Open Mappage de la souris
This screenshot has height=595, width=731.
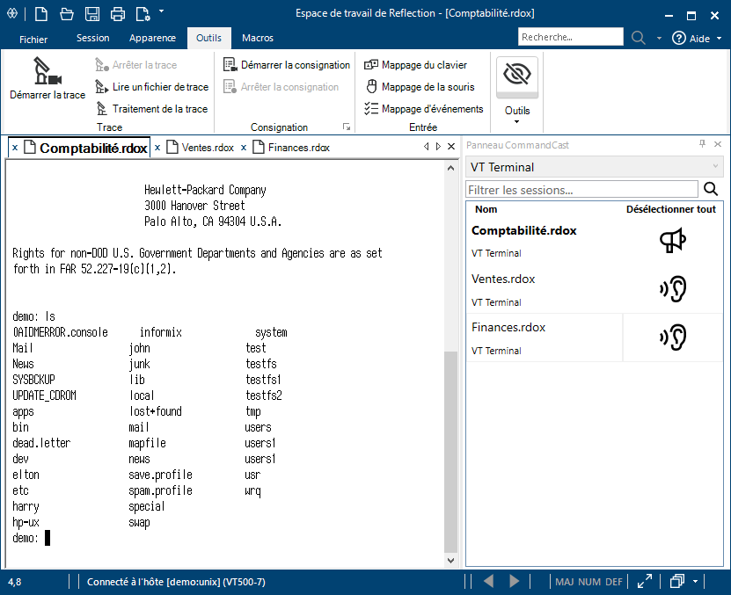(420, 87)
